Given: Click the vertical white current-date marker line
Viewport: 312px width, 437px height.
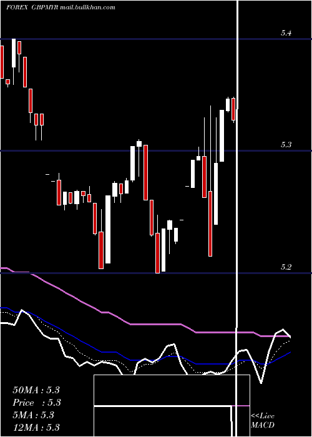Looking at the screenshot, I should 237,219.
